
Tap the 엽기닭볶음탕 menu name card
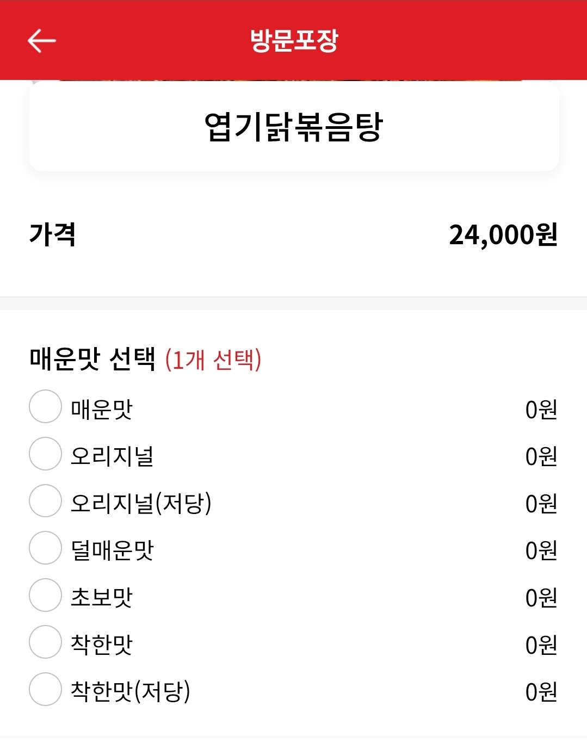pos(294,127)
